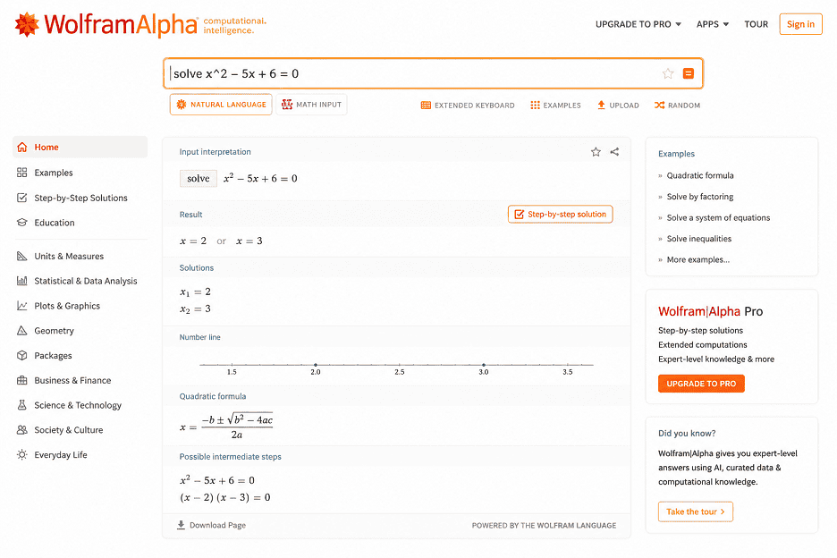
Task: Click the 'x = 2 or x = 3' result
Action: click(x=221, y=241)
